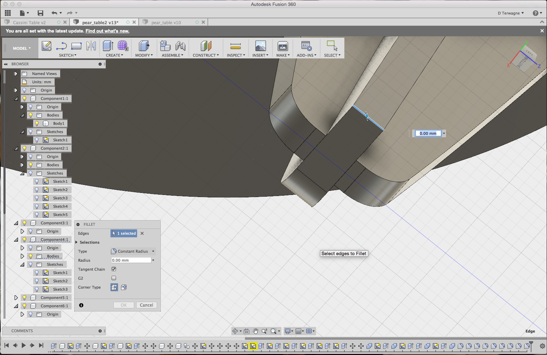This screenshot has height=355, width=547.
Task: Choose rolling ball corner type icon
Action: [x=114, y=287]
